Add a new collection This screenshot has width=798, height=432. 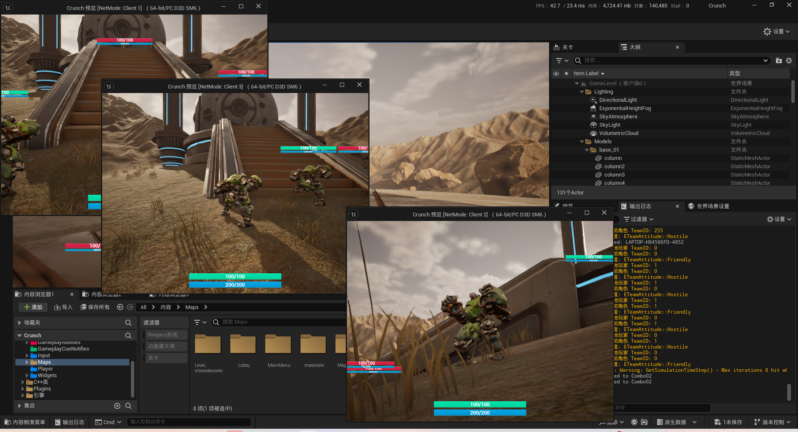117,406
